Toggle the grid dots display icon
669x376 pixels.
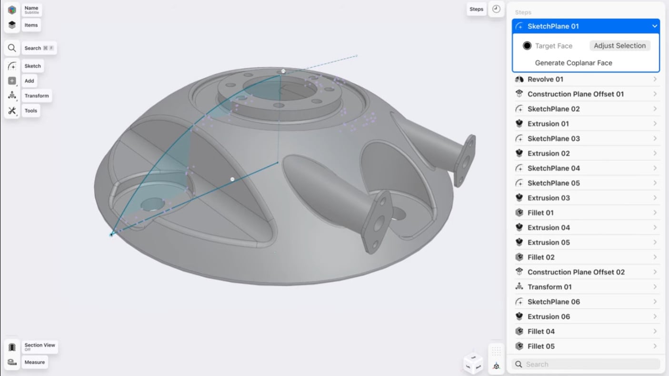(496, 351)
